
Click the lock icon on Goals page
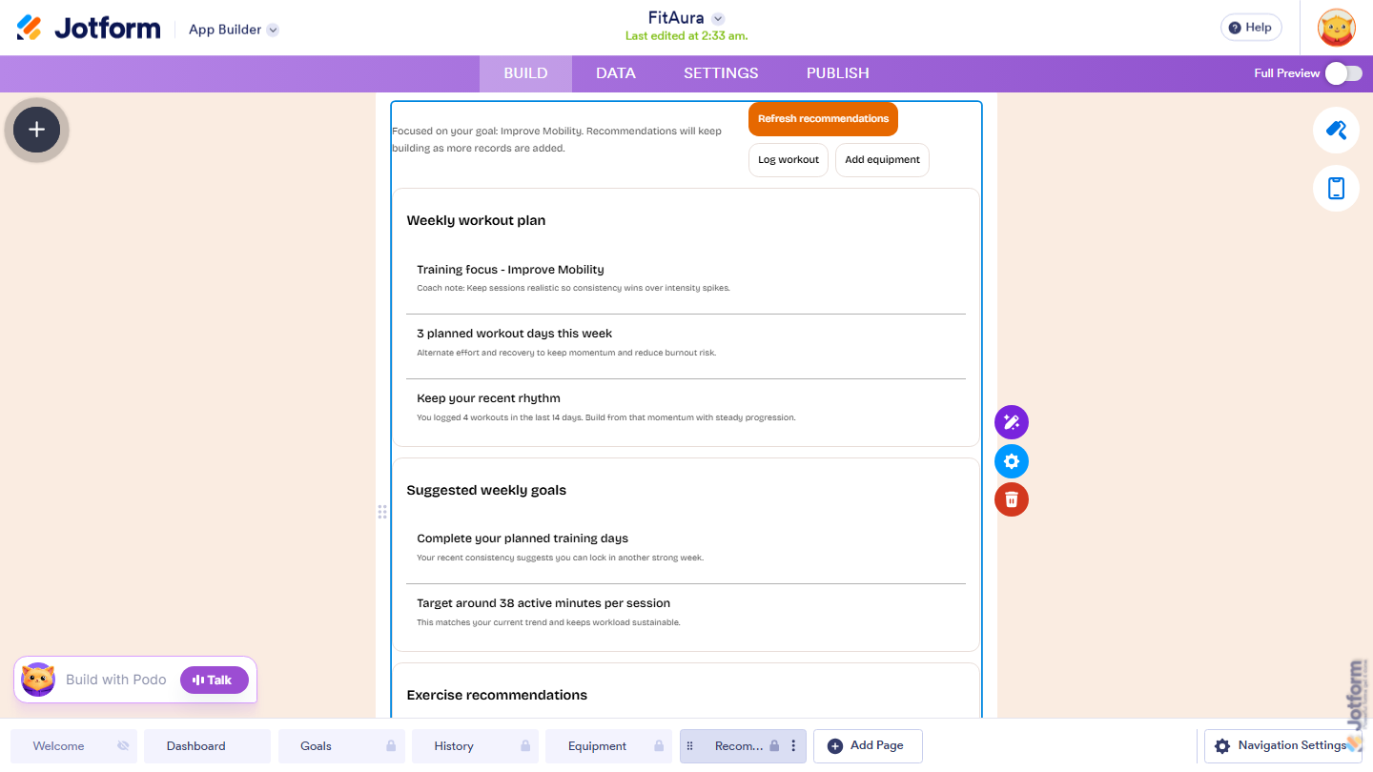pyautogui.click(x=391, y=746)
